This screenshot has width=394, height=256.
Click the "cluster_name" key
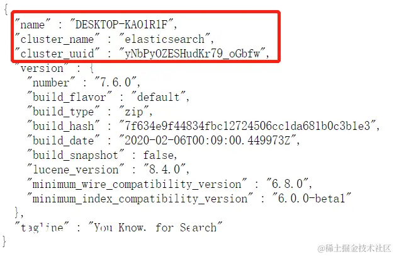point(57,39)
